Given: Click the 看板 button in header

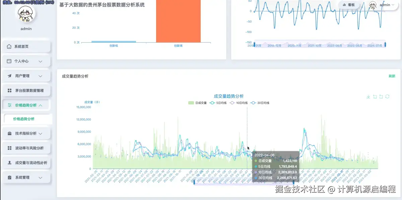Looking at the screenshot, I should tap(349, 5).
